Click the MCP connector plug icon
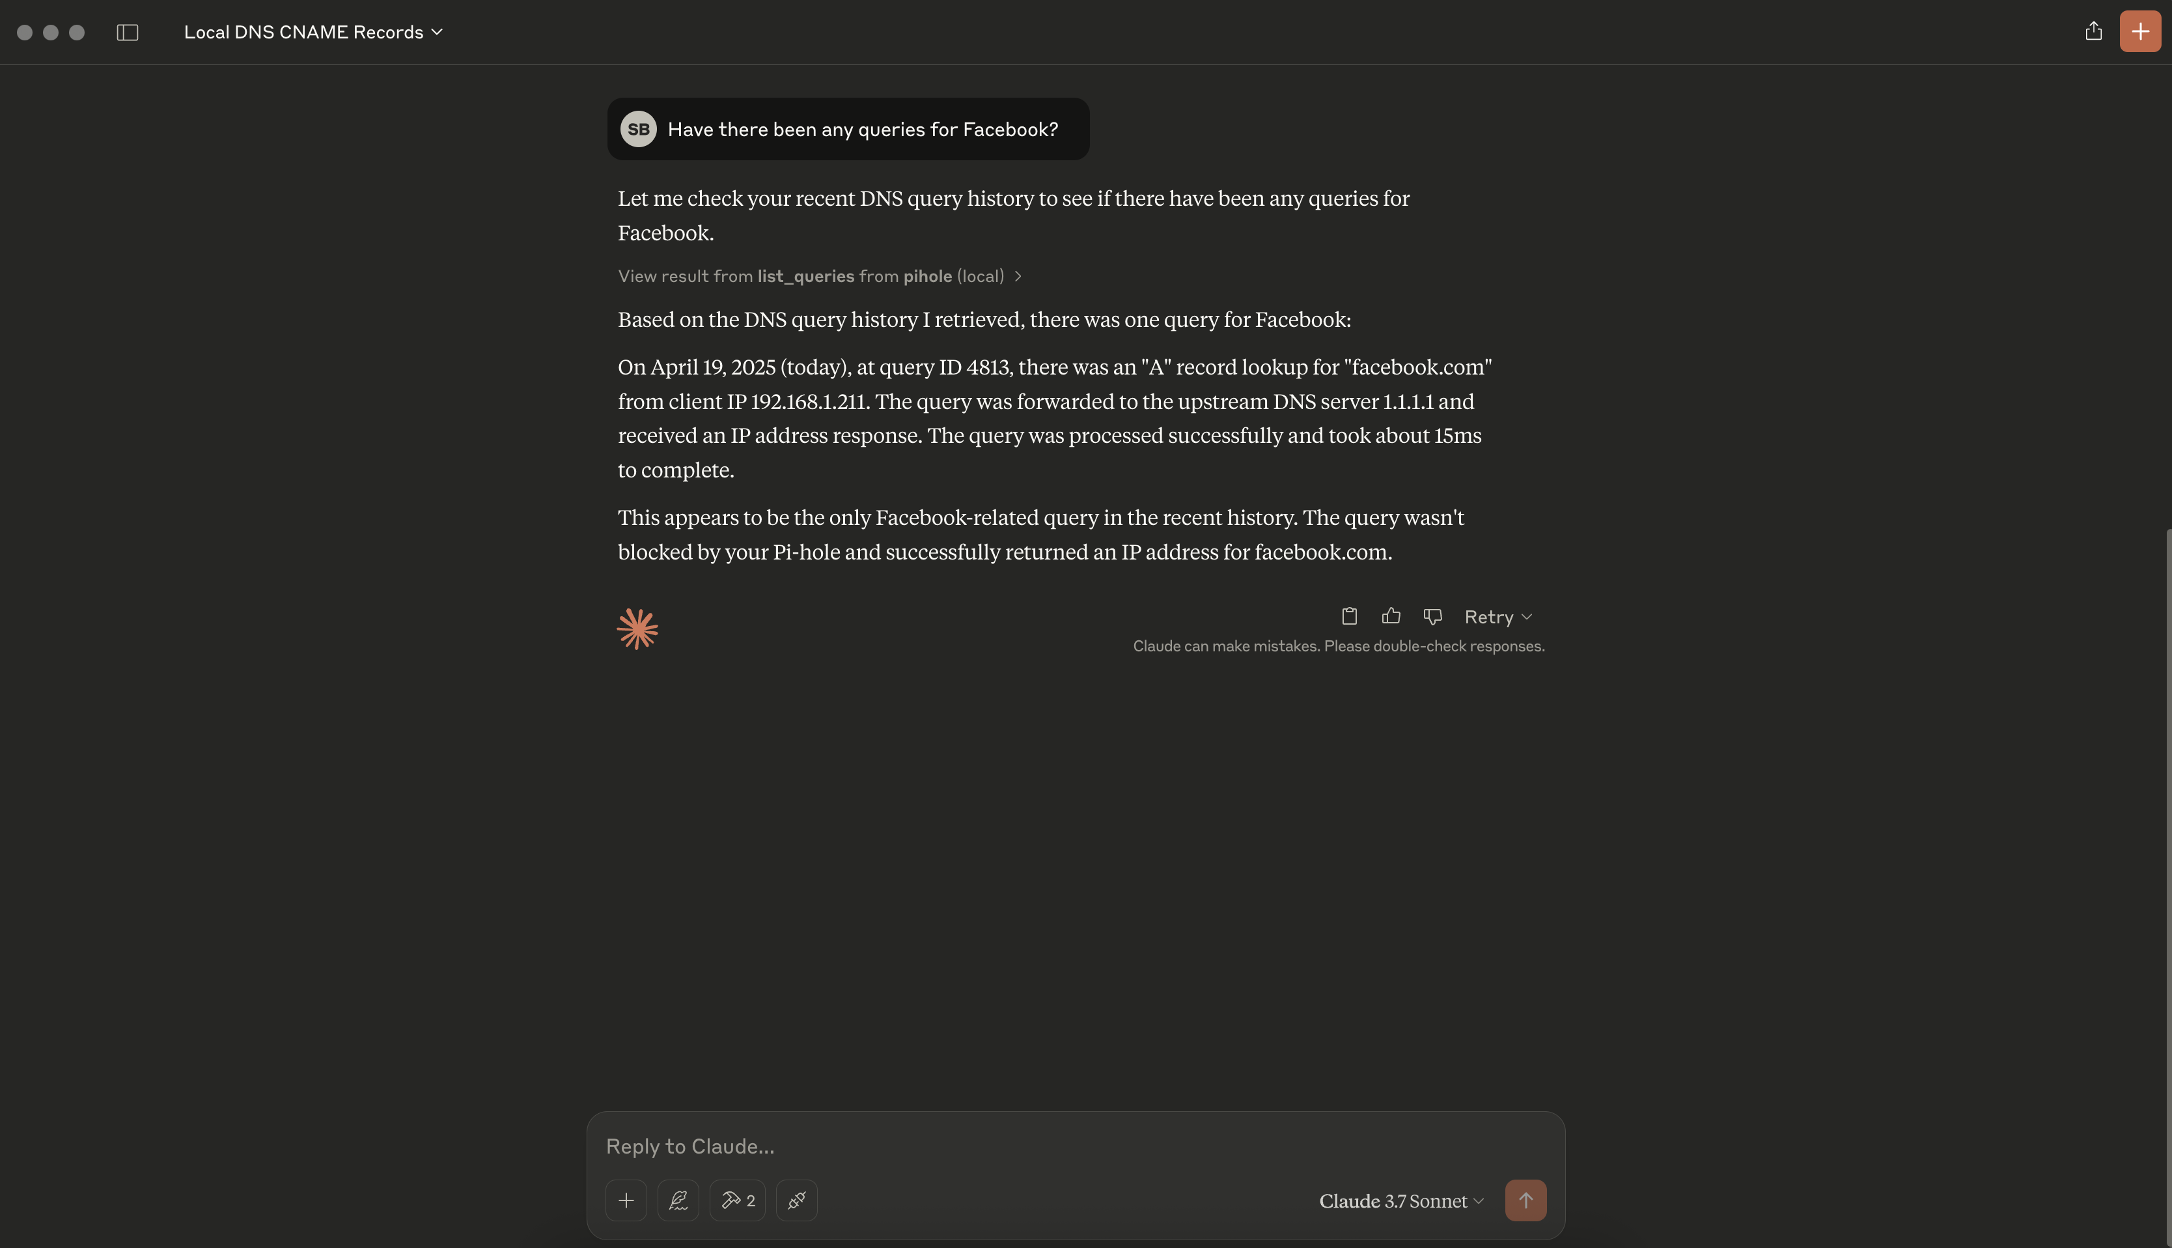The height and width of the screenshot is (1248, 2172). click(796, 1200)
